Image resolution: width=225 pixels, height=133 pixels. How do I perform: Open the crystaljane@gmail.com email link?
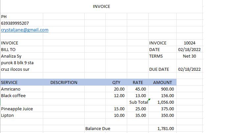[25, 30]
